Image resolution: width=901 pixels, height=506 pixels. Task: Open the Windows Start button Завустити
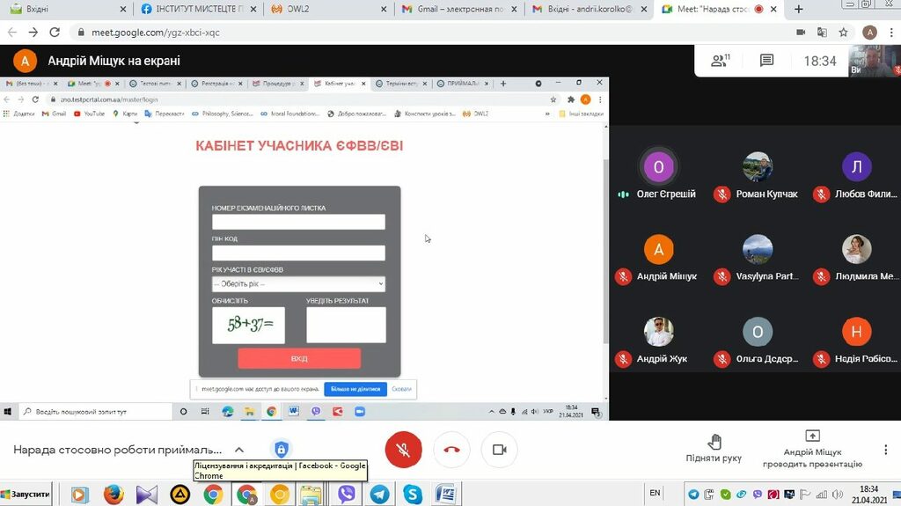[26, 495]
